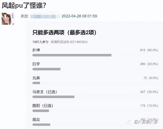
Task: Select the 北鼻 poll option
Action: pos(36,78)
